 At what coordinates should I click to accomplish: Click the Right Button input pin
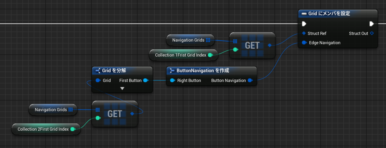click(172, 80)
